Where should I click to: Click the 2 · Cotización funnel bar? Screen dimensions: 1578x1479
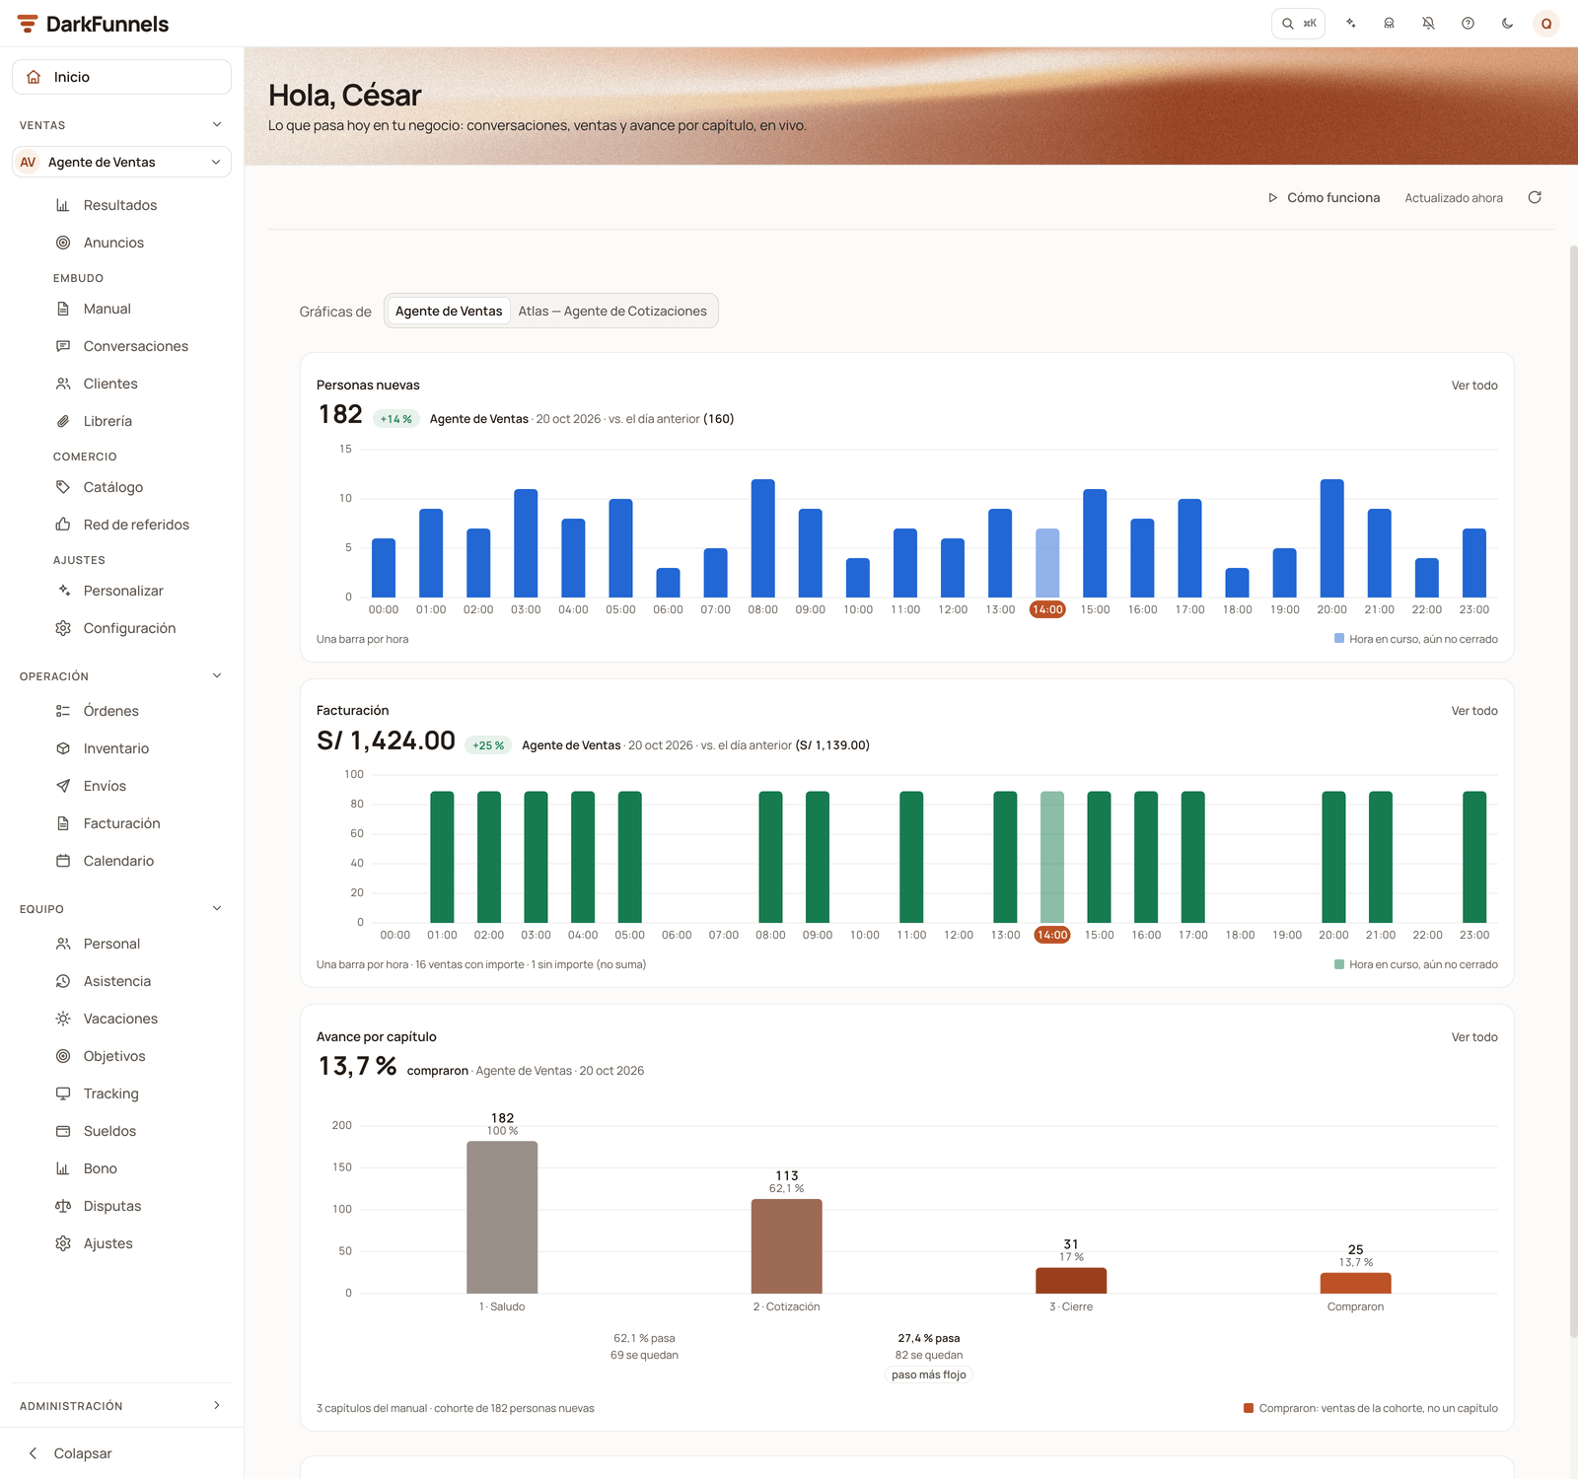pyautogui.click(x=787, y=1246)
